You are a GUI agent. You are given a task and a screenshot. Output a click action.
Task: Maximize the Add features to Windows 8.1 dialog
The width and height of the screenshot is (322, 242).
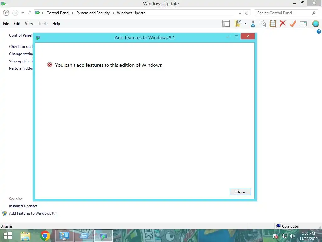click(x=236, y=37)
